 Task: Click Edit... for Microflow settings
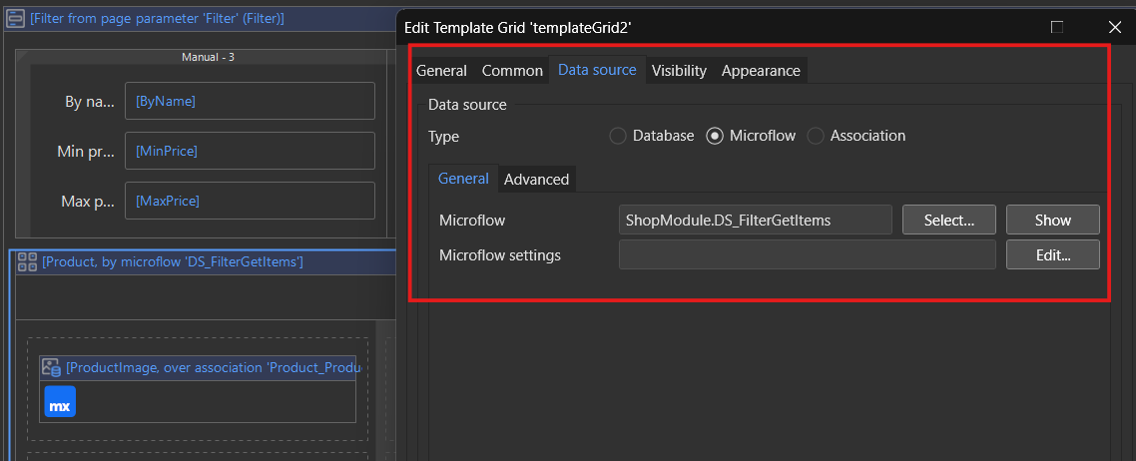(x=1053, y=254)
